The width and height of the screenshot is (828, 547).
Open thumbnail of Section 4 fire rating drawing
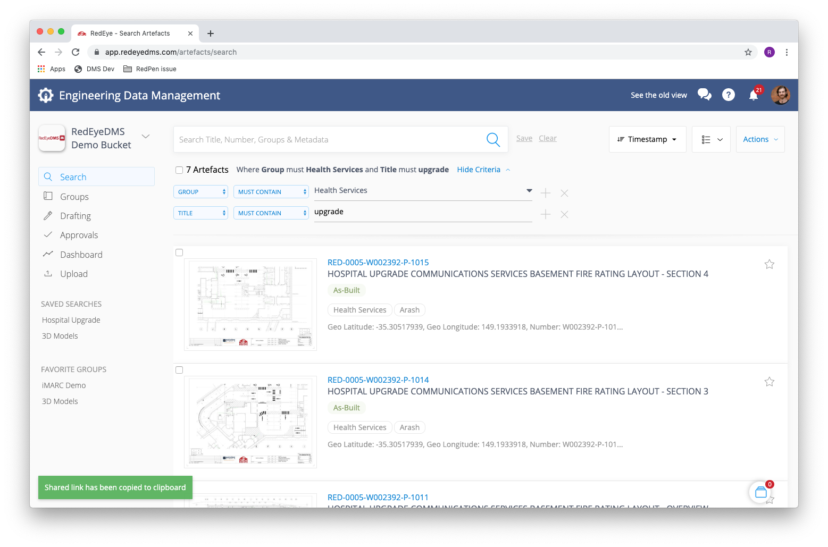tap(250, 304)
